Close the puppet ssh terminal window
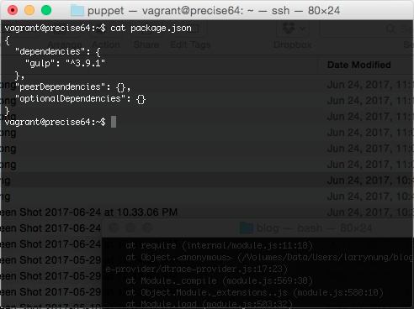 click(13, 10)
